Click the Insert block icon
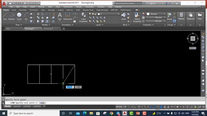Image resolution: width=207 pixels, height=116 pixels. tap(124, 16)
